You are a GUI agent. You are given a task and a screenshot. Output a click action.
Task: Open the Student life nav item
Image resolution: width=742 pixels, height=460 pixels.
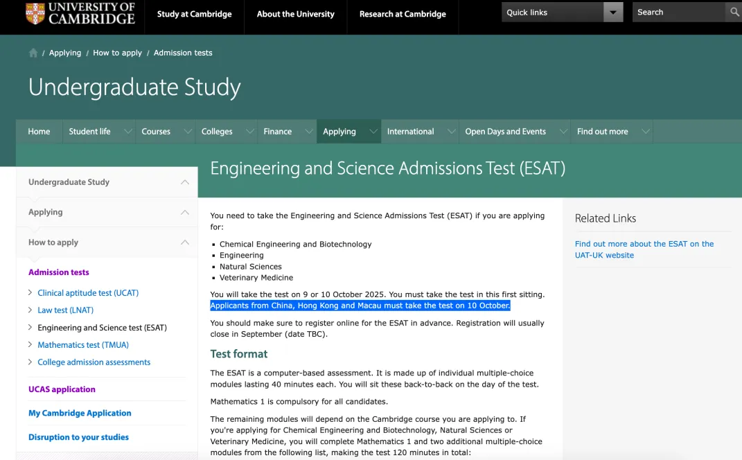(x=89, y=132)
